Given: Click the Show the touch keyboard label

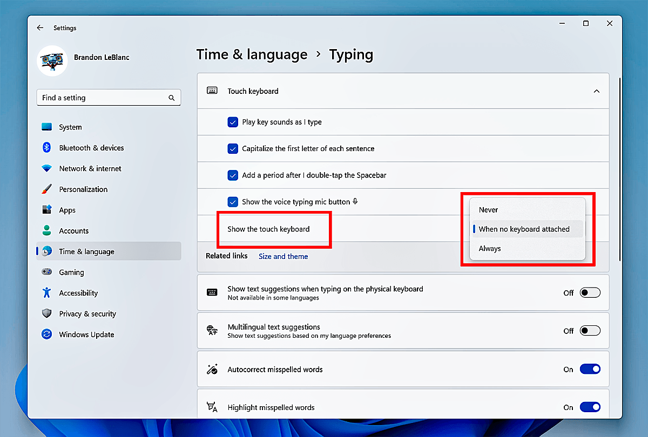Looking at the screenshot, I should point(268,229).
